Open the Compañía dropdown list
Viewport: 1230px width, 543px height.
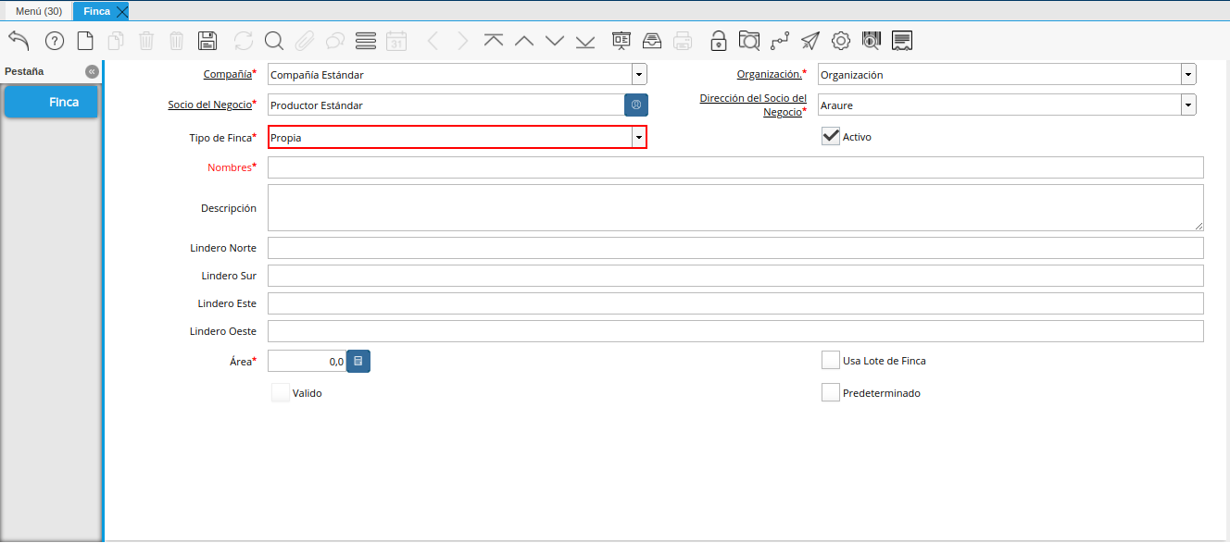(639, 75)
